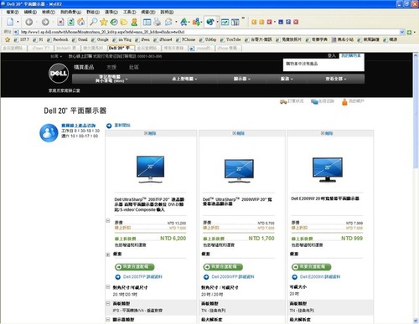This screenshot has height=324, width=419.
Task: Open the 工具(T) Tools menu
Action: pyautogui.click(x=130, y=13)
